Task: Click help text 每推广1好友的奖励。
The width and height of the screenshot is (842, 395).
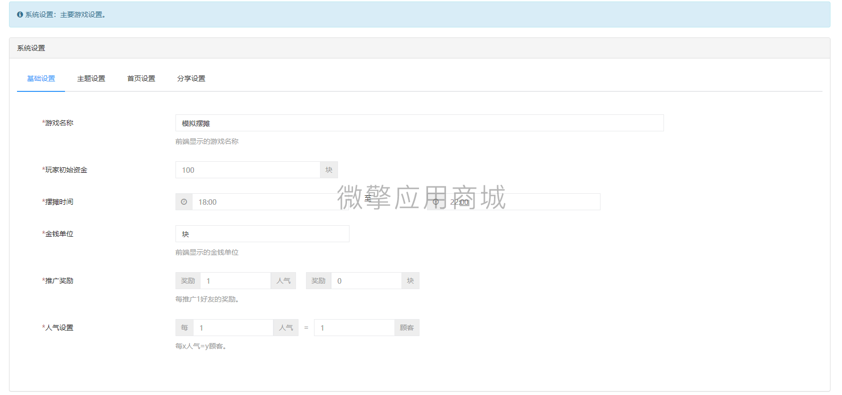Action: [208, 299]
